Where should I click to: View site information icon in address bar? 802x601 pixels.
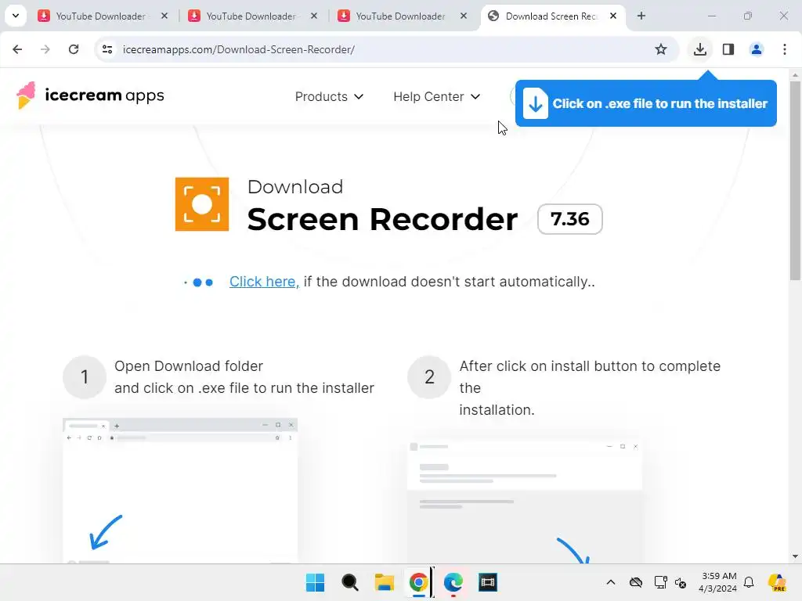pyautogui.click(x=107, y=49)
